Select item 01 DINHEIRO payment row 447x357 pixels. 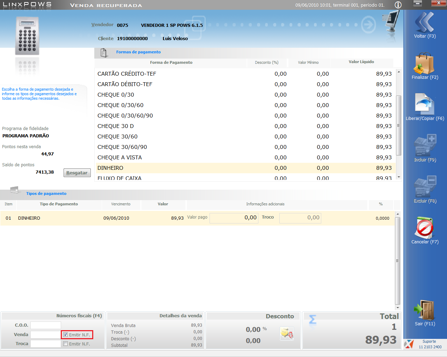197,218
